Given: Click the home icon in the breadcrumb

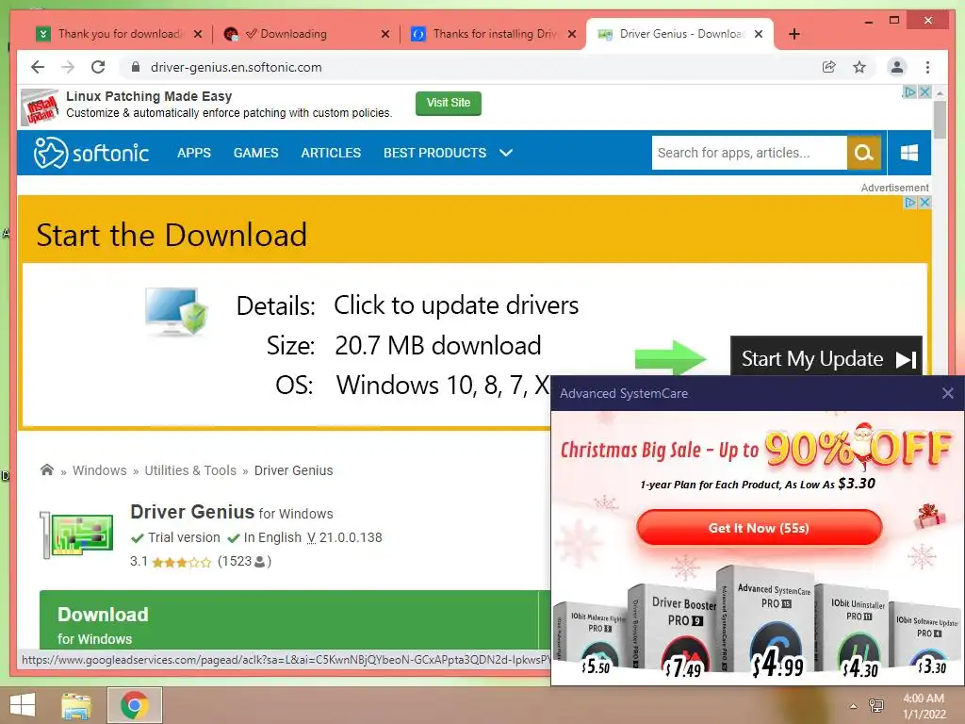Looking at the screenshot, I should click(47, 469).
